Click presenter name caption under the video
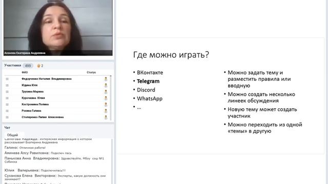Image resolution: width=328 pixels, height=184 pixels. (25, 53)
